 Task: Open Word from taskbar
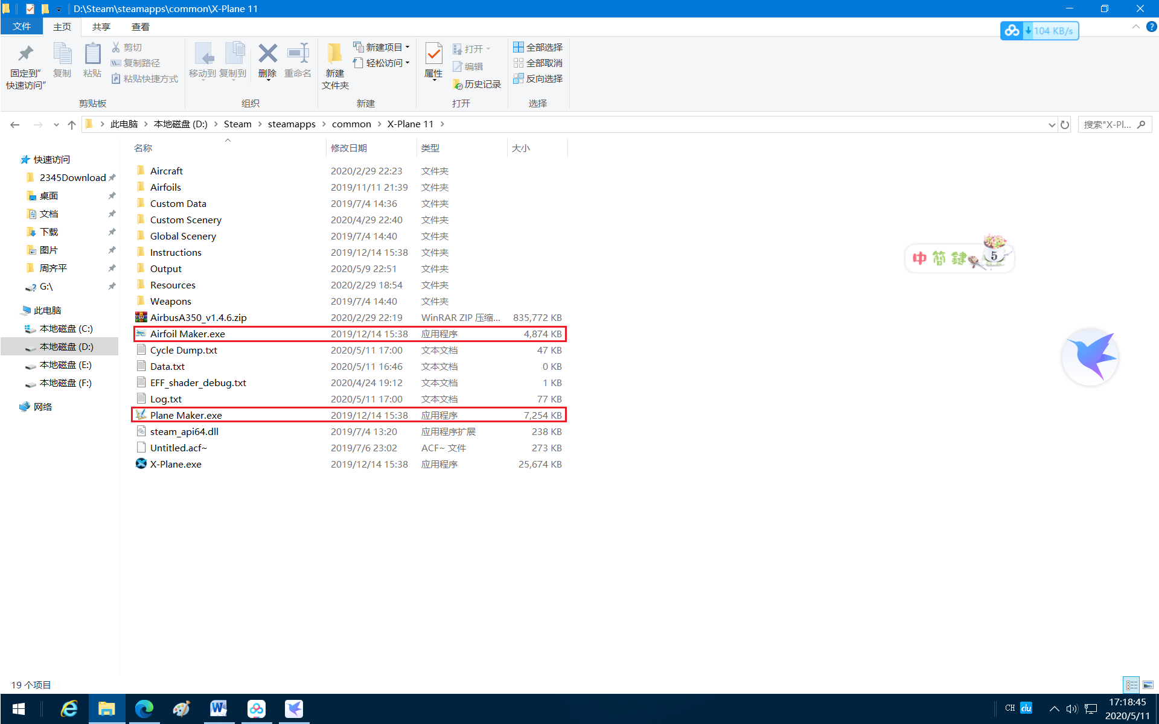click(219, 709)
